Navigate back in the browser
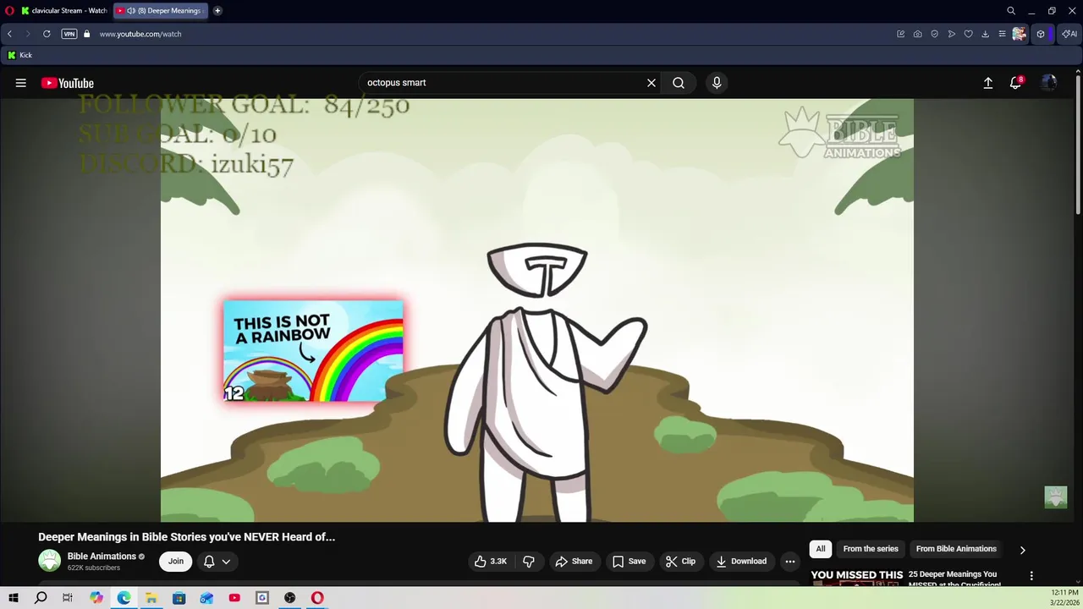This screenshot has width=1083, height=609. (9, 34)
